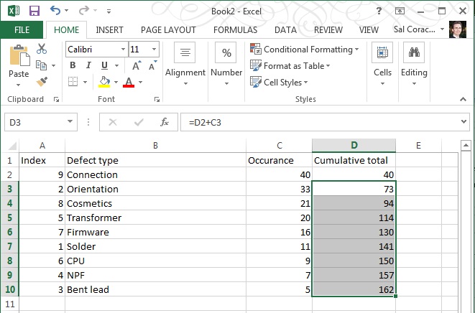
Task: Click the Insert Function fx icon
Action: pyautogui.click(x=165, y=122)
